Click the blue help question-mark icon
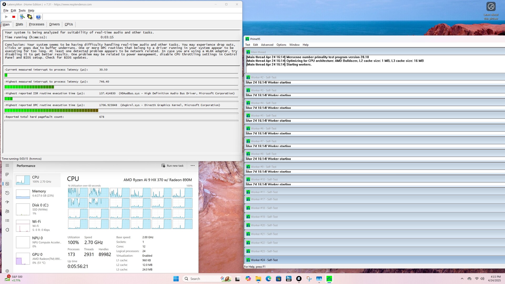505x284 pixels. pyautogui.click(x=38, y=17)
